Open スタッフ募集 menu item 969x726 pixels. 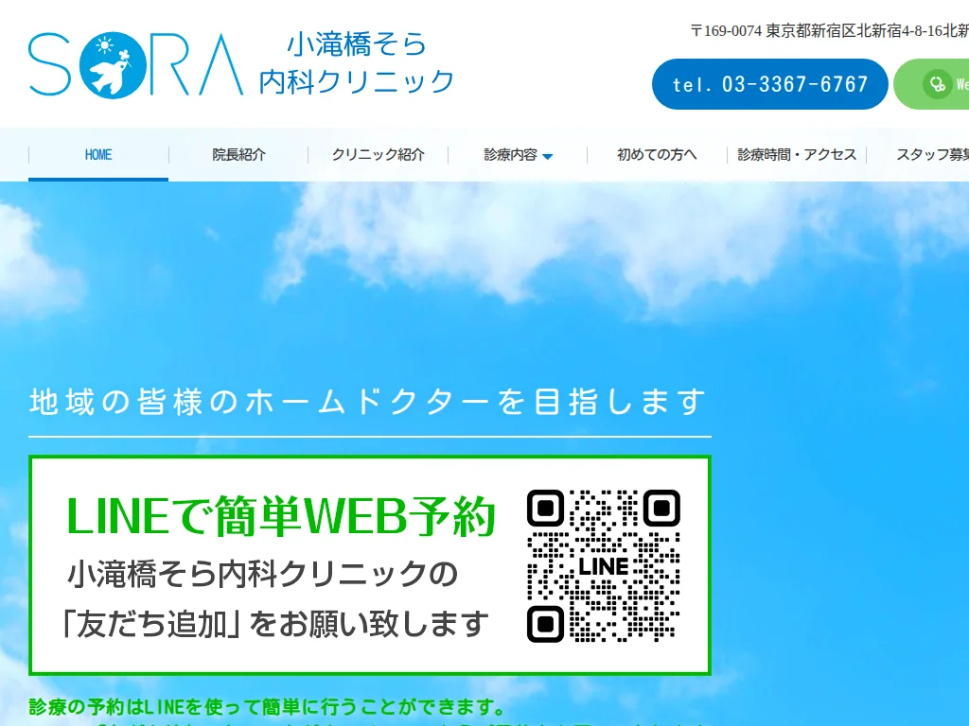pos(918,154)
